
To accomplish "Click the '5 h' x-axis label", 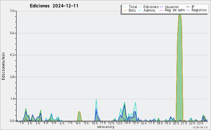I will point(54,123).
